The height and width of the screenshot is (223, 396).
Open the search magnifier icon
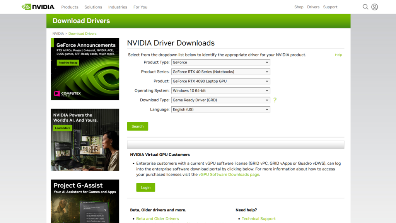coord(365,7)
